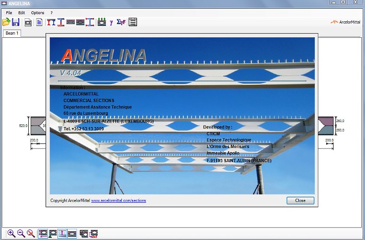The height and width of the screenshot is (240, 365).
Task: Click the 'Copyright ArcelorMittal' text
Action: tap(70, 200)
